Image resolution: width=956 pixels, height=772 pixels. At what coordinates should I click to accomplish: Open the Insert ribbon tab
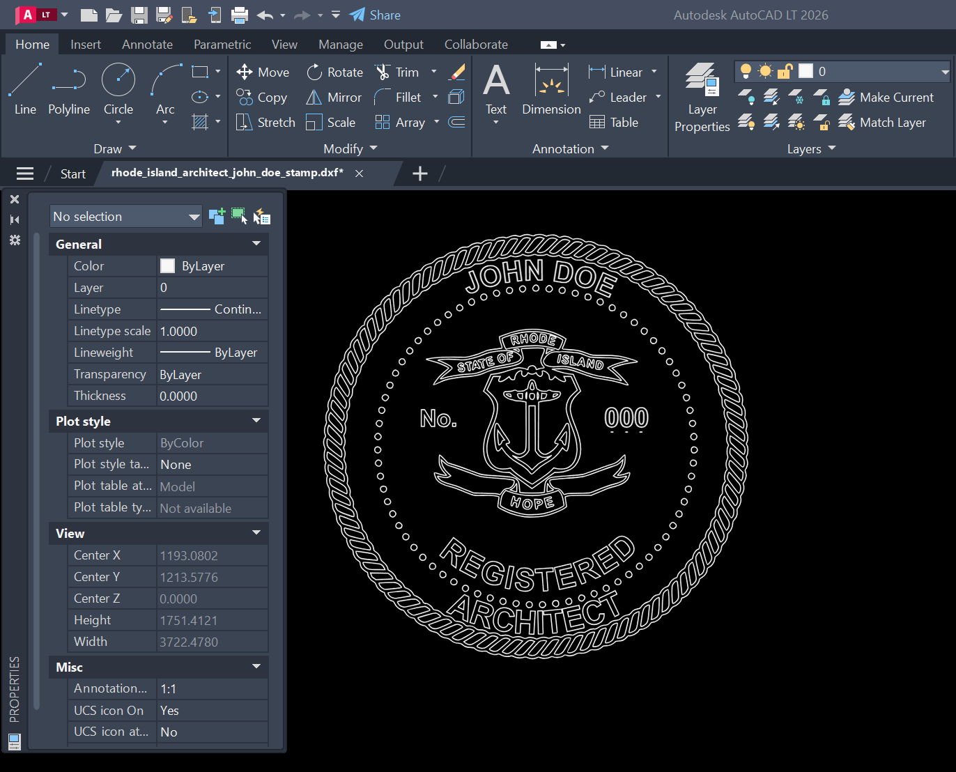86,44
